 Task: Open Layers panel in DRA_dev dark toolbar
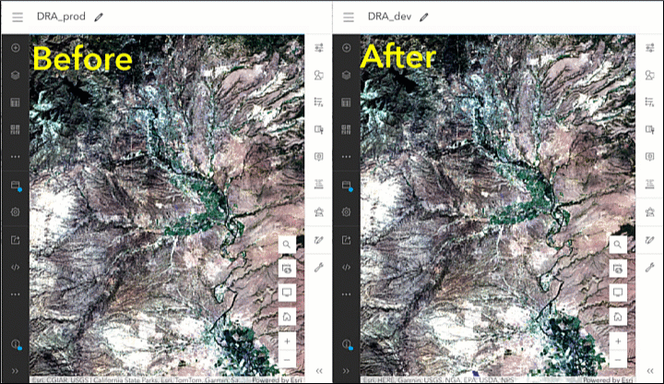pyautogui.click(x=347, y=75)
